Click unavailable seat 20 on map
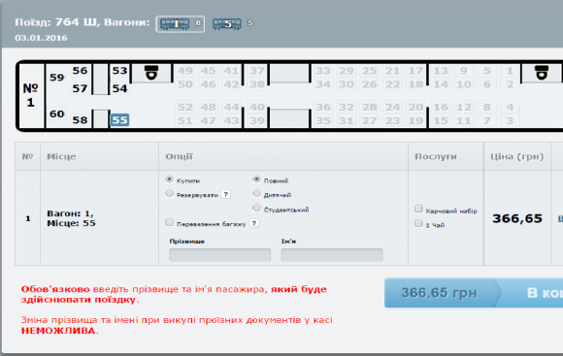The image size is (563, 356). pyautogui.click(x=415, y=107)
